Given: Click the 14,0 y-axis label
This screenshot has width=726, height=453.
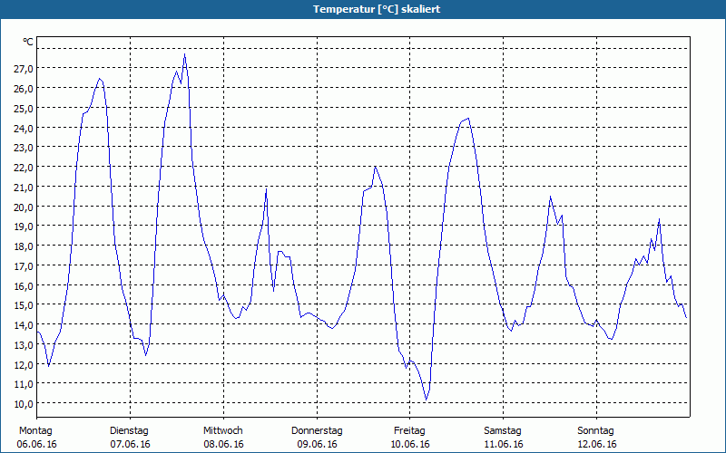Looking at the screenshot, I should point(24,325).
